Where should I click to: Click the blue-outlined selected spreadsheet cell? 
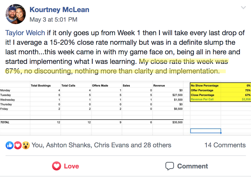(x=205, y=131)
